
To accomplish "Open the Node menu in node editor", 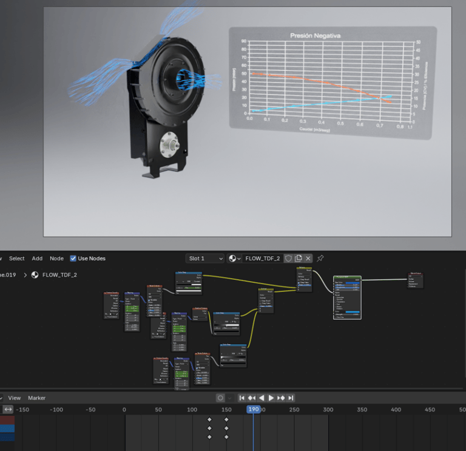I will pos(56,259).
